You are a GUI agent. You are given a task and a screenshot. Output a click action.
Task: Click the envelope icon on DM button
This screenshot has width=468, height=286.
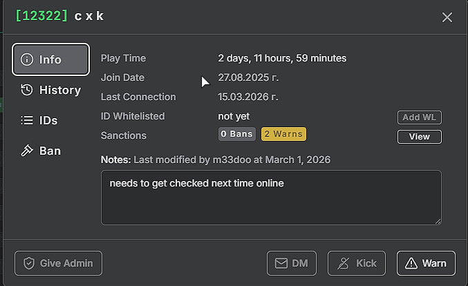[281, 263]
